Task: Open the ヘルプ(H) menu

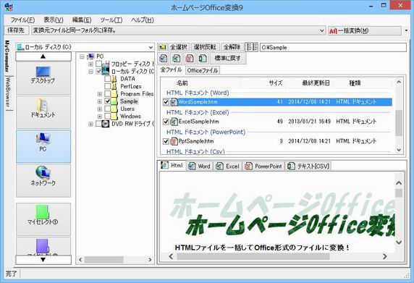Action: (x=143, y=20)
